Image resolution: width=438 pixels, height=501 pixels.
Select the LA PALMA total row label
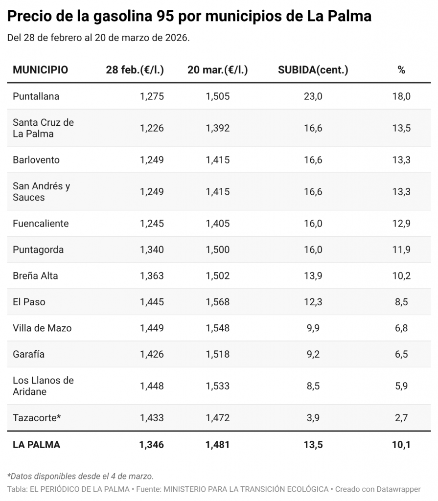[36, 445]
